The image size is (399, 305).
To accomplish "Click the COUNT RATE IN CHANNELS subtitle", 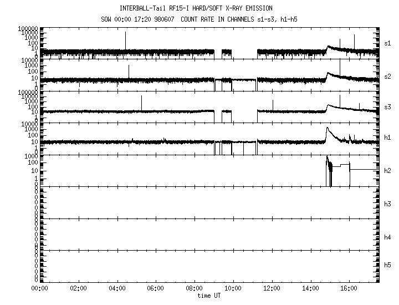I will pyautogui.click(x=199, y=20).
